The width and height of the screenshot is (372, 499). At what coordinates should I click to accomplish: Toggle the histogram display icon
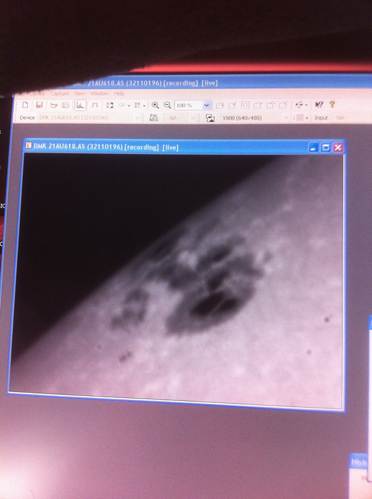pos(80,105)
